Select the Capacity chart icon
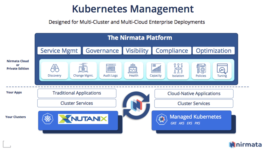Screen dimensions: 265x149 (x=156, y=68)
